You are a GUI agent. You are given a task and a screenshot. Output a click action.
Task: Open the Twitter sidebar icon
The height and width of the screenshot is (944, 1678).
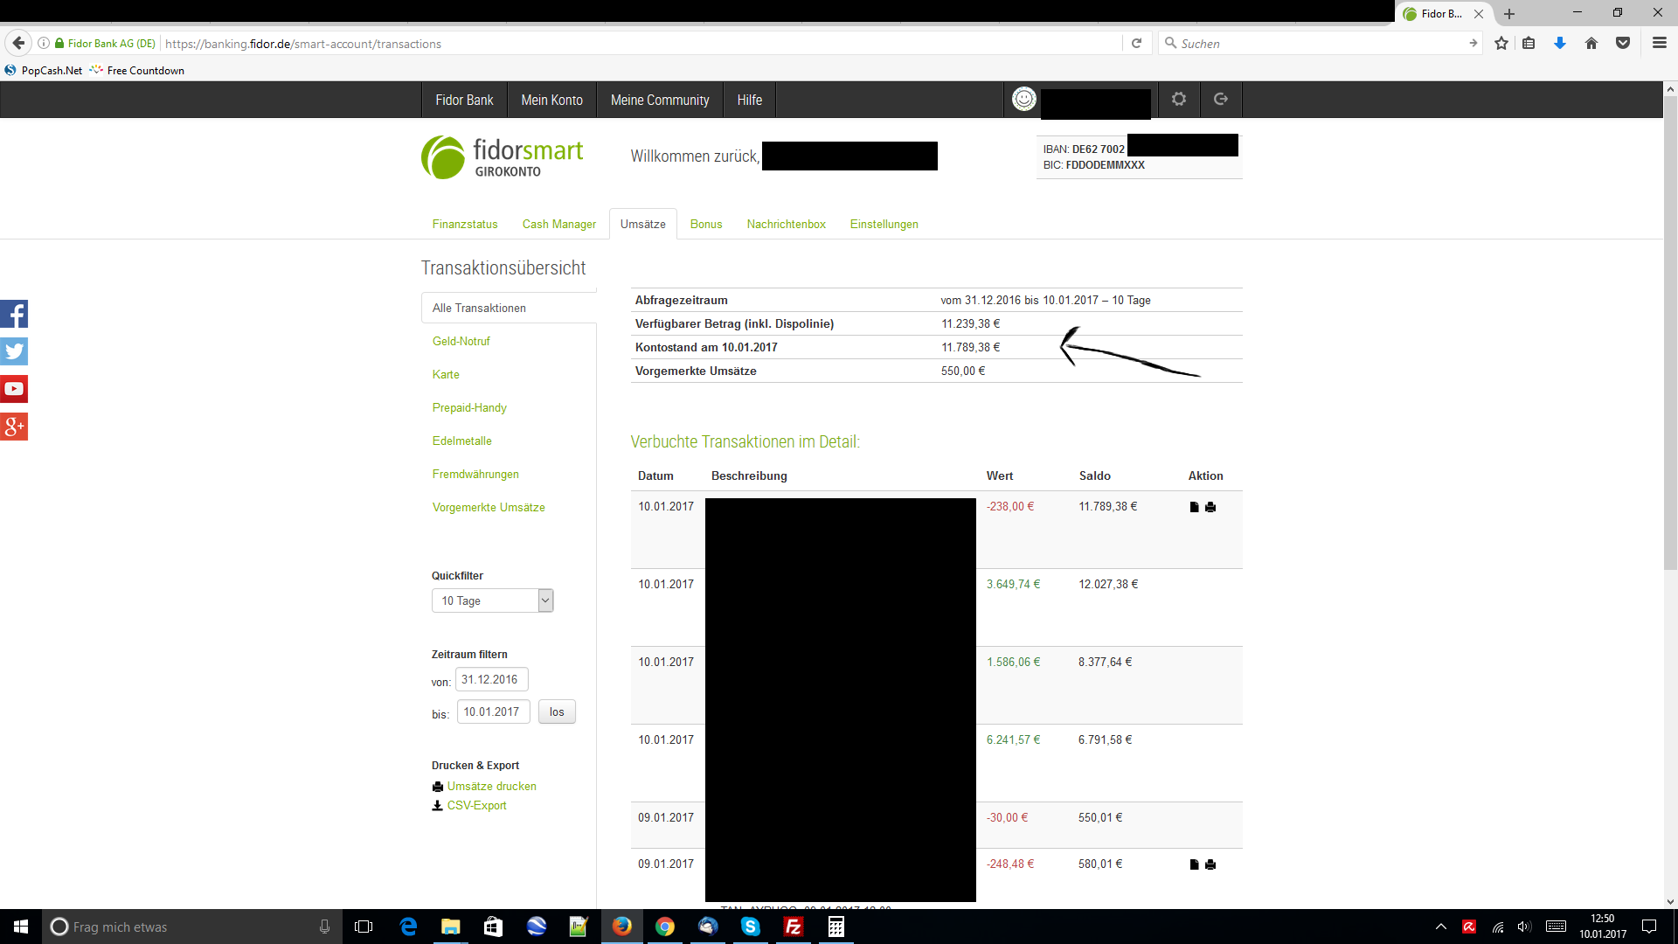click(14, 351)
